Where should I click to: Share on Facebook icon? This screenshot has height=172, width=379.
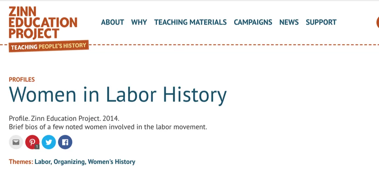point(65,142)
